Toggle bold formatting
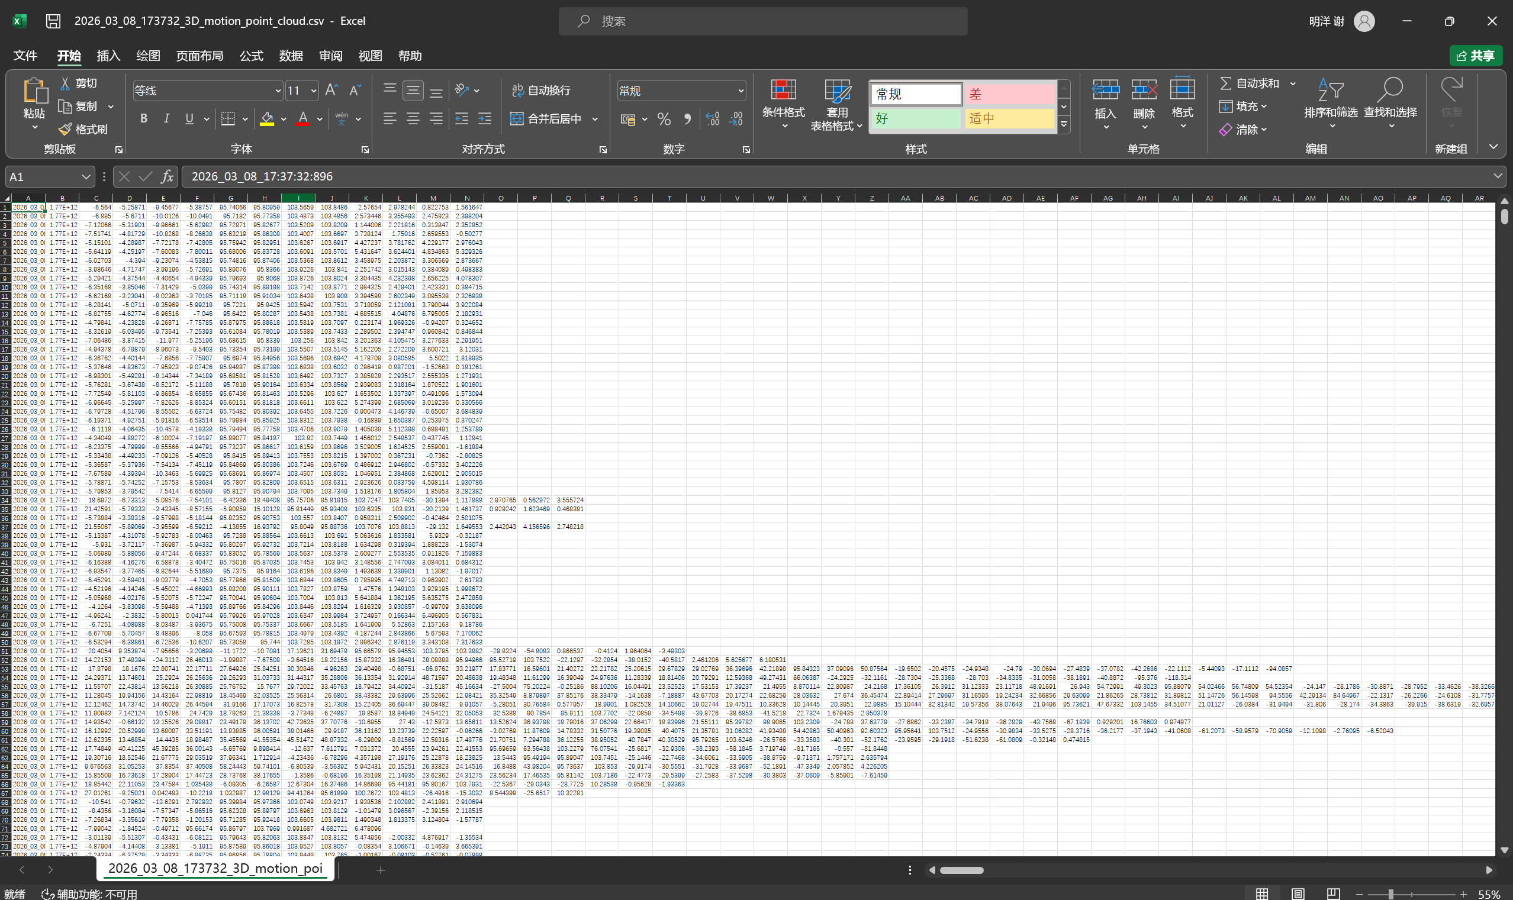Screen dimensions: 1513x900 [x=144, y=119]
